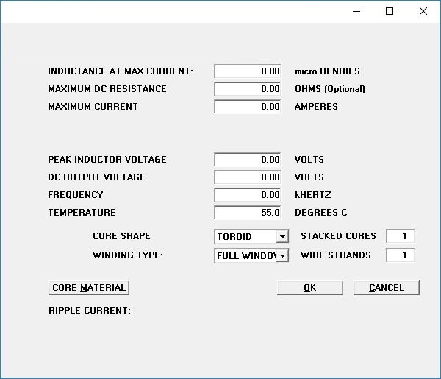The image size is (441, 379).
Task: Click the 'WINDING TYPE:' label
Action: point(128,255)
